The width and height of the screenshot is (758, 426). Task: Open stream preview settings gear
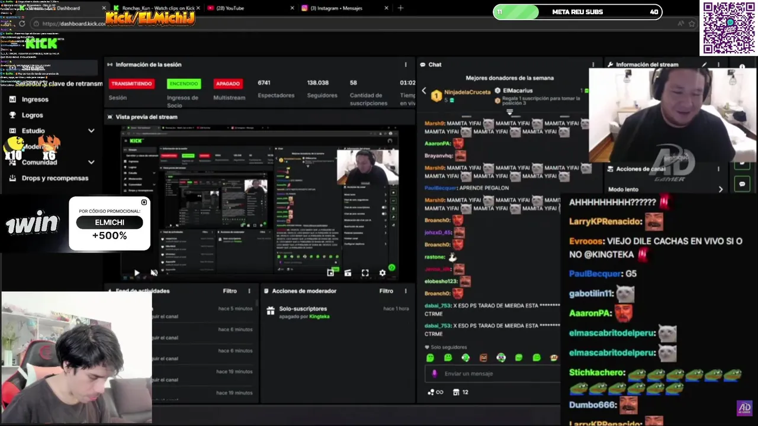[383, 273]
